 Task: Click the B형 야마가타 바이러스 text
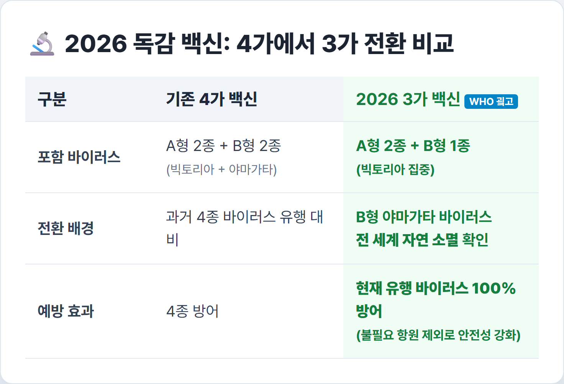coord(424,217)
